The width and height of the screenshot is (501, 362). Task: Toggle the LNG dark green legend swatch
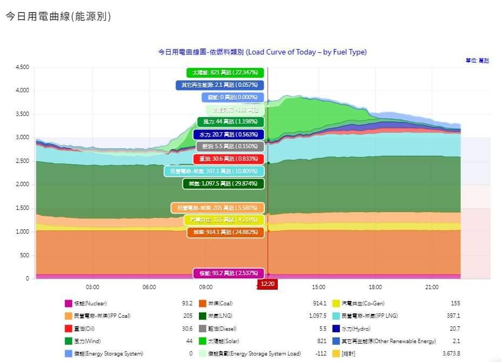click(203, 316)
